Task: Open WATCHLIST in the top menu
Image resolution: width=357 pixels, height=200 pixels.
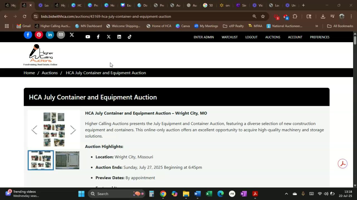Action: pos(229,37)
